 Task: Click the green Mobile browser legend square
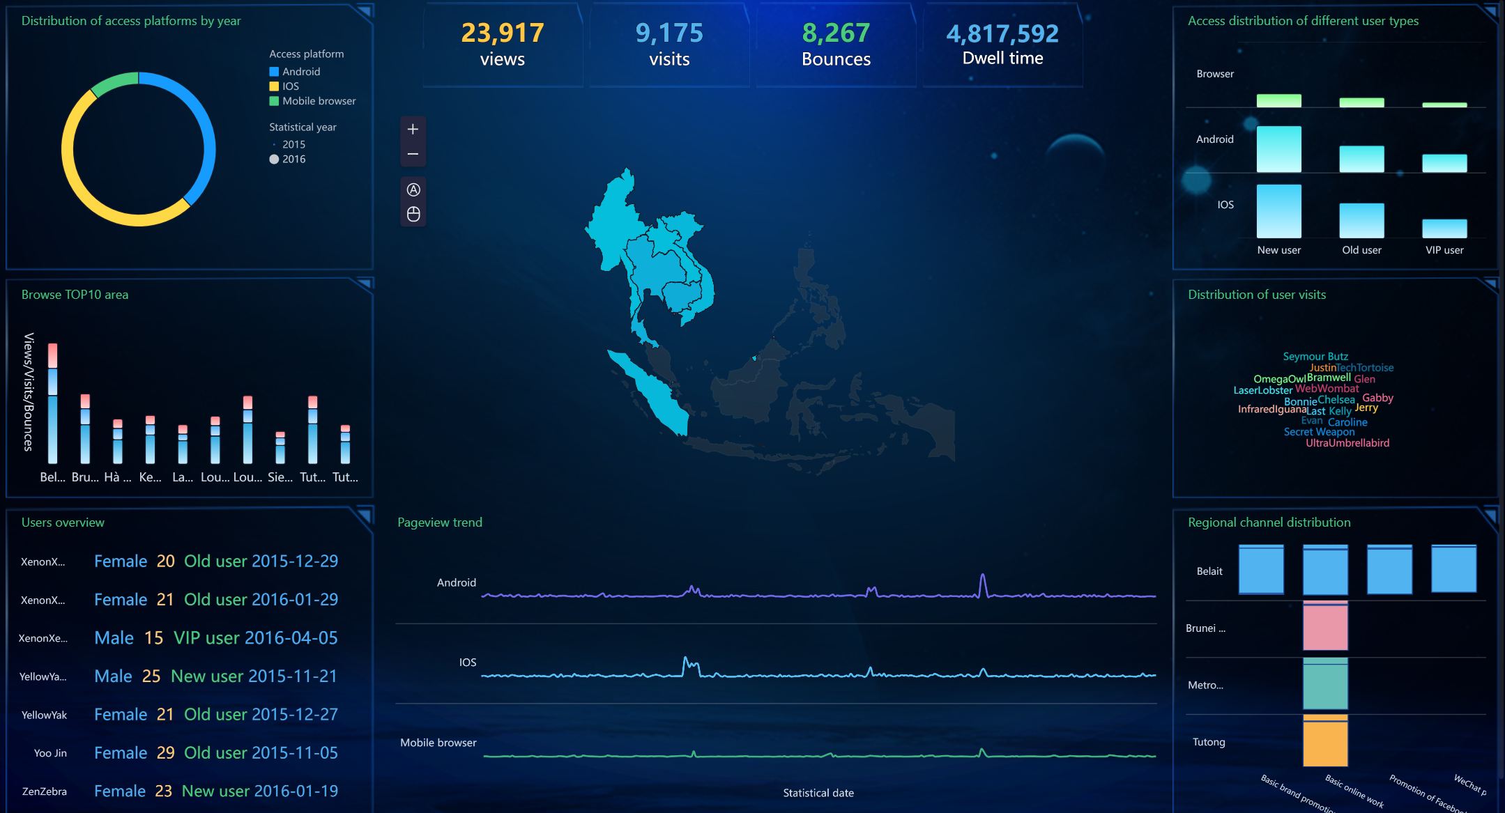click(274, 101)
